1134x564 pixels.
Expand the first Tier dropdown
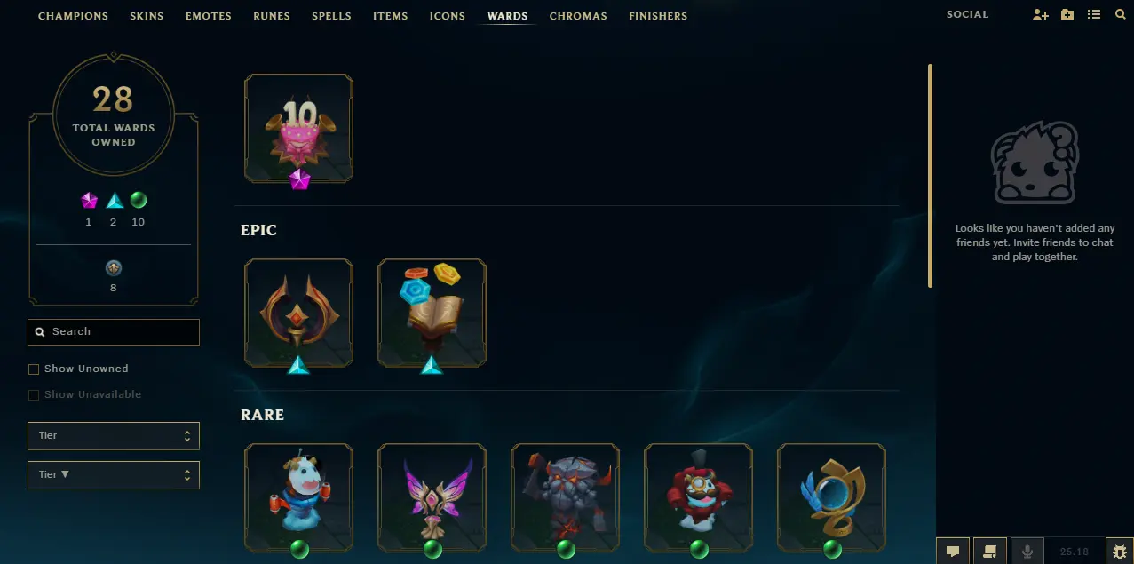114,436
